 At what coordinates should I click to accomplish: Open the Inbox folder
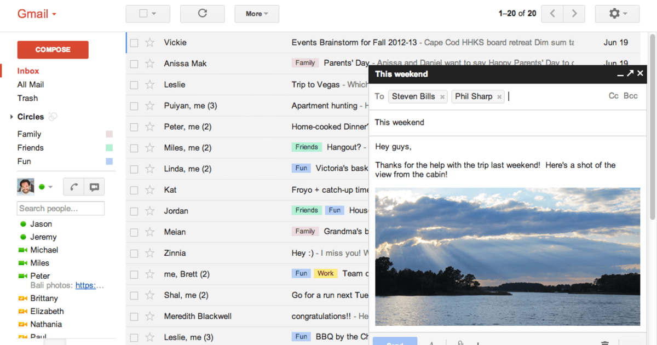pos(28,71)
